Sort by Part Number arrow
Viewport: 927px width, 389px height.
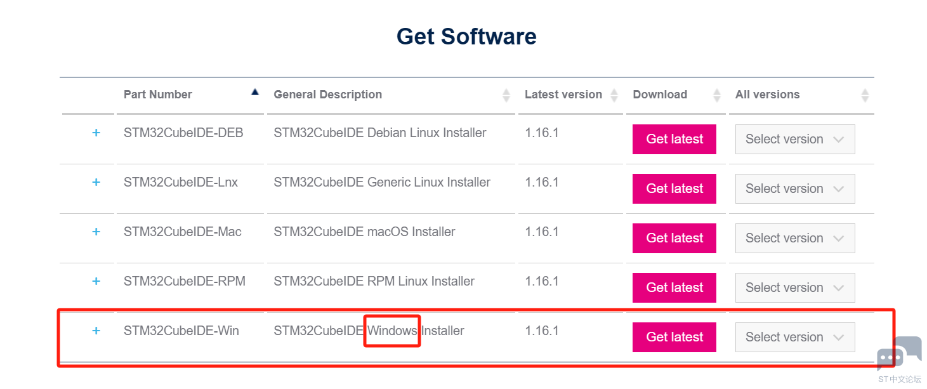[x=255, y=92]
